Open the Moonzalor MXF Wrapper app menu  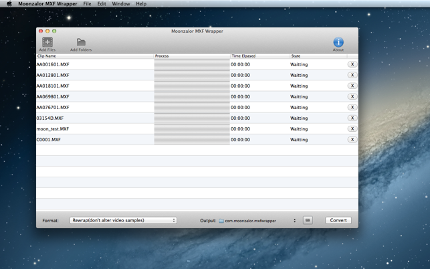[x=47, y=4]
